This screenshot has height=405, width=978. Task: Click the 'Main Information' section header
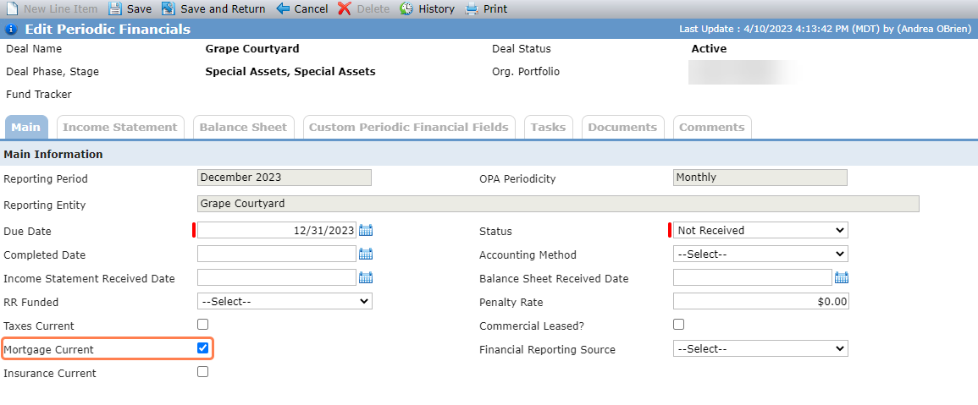point(53,154)
